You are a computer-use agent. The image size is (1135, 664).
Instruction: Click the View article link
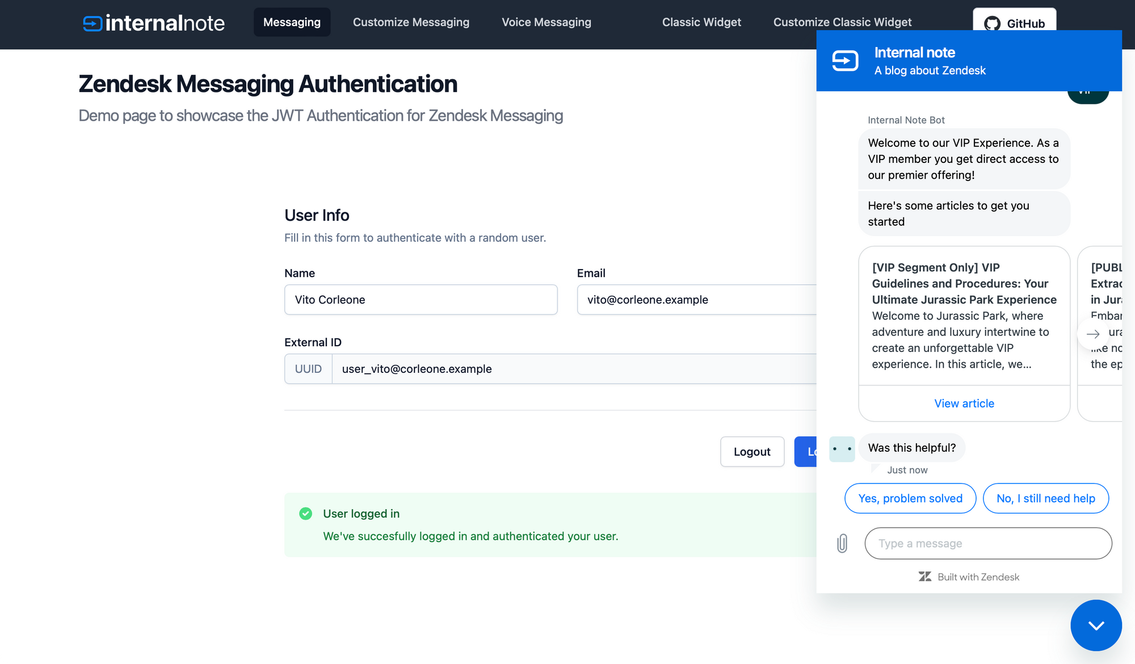[x=964, y=404]
